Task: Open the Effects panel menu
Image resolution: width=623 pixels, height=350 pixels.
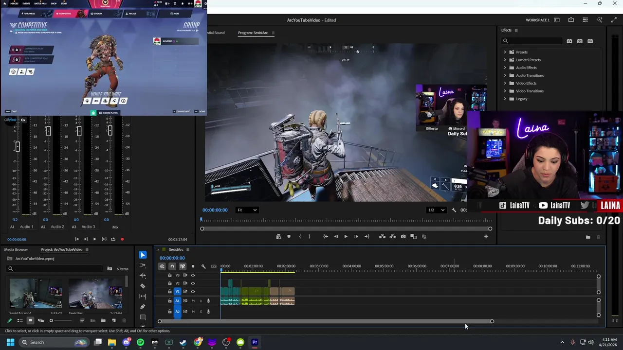Action: click(x=516, y=30)
